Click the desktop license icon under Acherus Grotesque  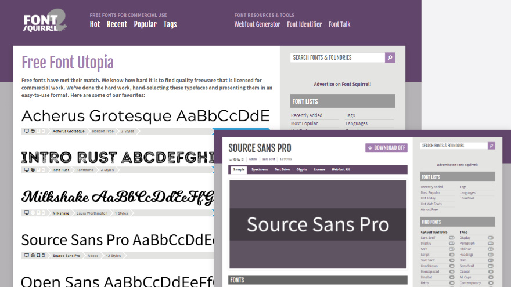pyautogui.click(x=26, y=131)
